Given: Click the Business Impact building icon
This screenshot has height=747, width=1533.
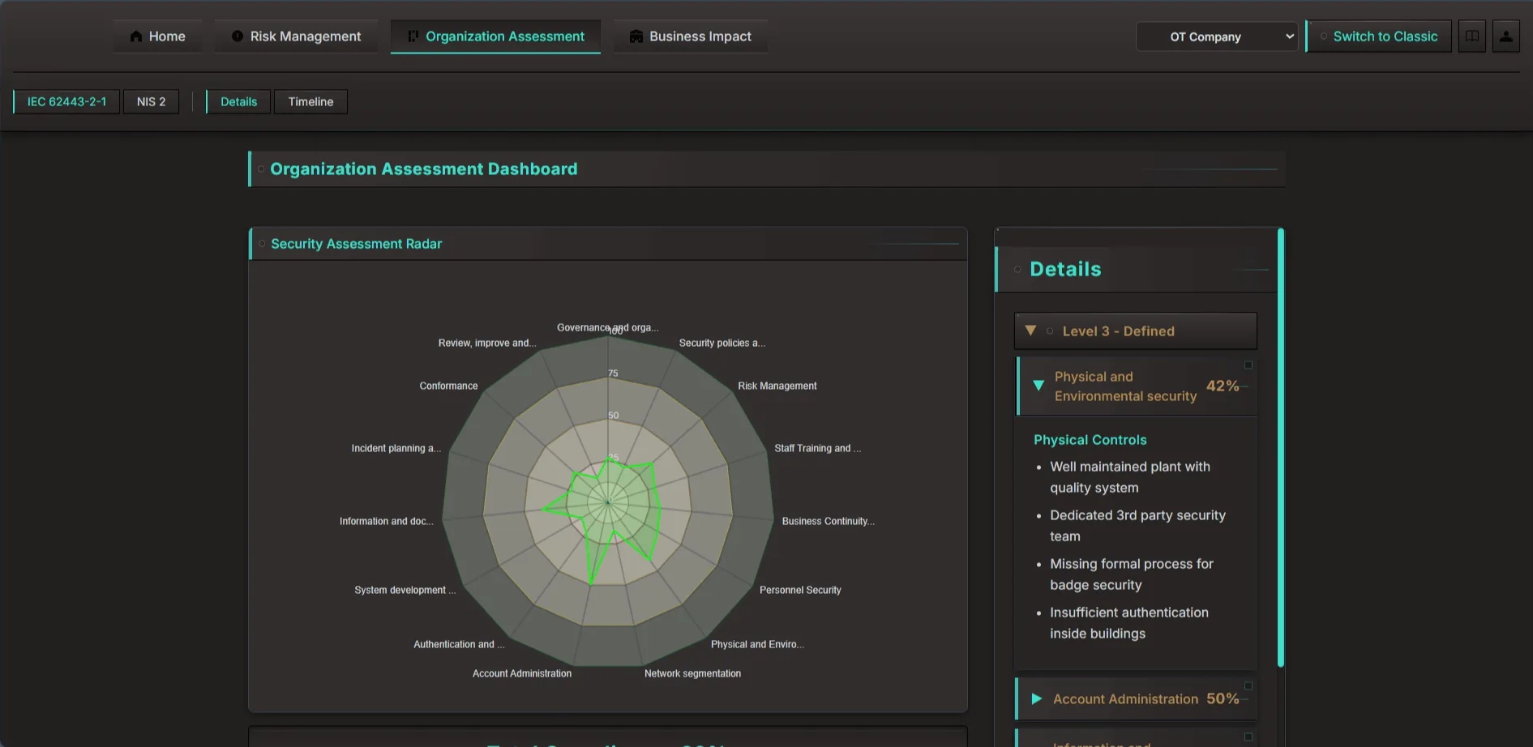Looking at the screenshot, I should coord(636,36).
